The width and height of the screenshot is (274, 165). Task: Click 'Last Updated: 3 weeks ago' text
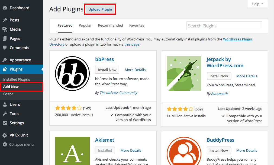240,109
